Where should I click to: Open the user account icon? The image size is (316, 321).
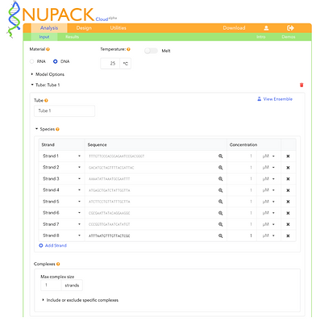(266, 27)
